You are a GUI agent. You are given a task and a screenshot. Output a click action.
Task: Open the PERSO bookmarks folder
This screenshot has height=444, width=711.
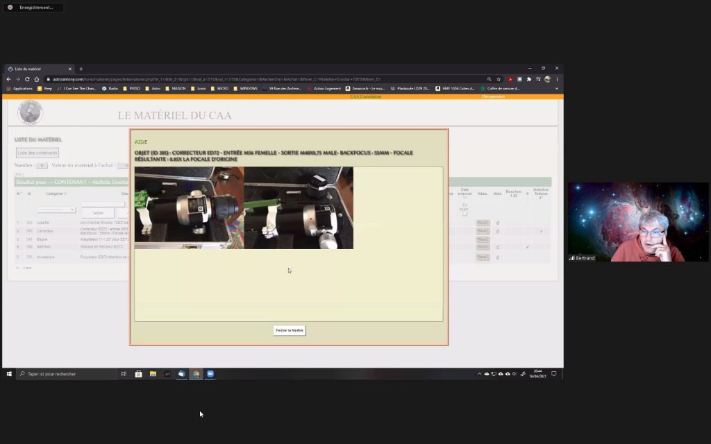[132, 89]
